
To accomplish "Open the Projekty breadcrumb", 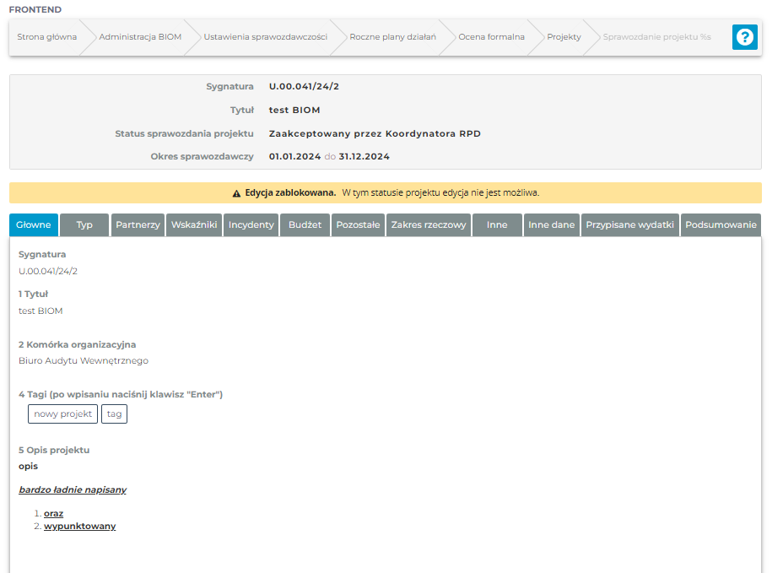I will click(x=564, y=37).
